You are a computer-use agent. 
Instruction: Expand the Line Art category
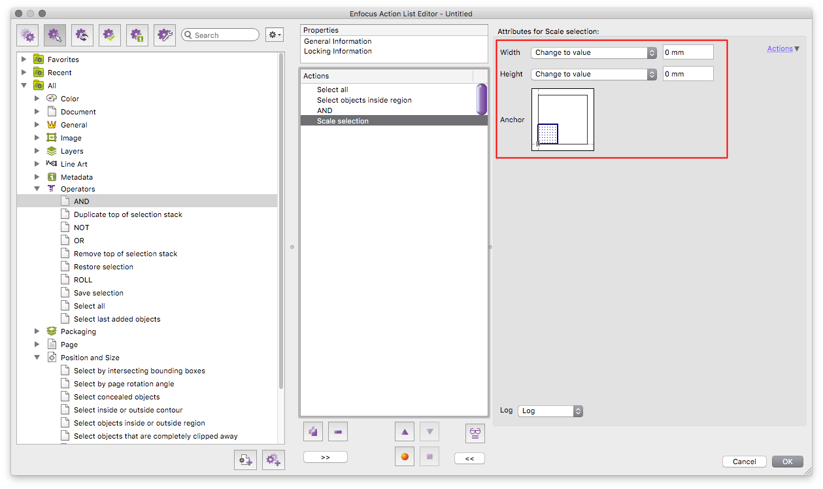pyautogui.click(x=37, y=164)
